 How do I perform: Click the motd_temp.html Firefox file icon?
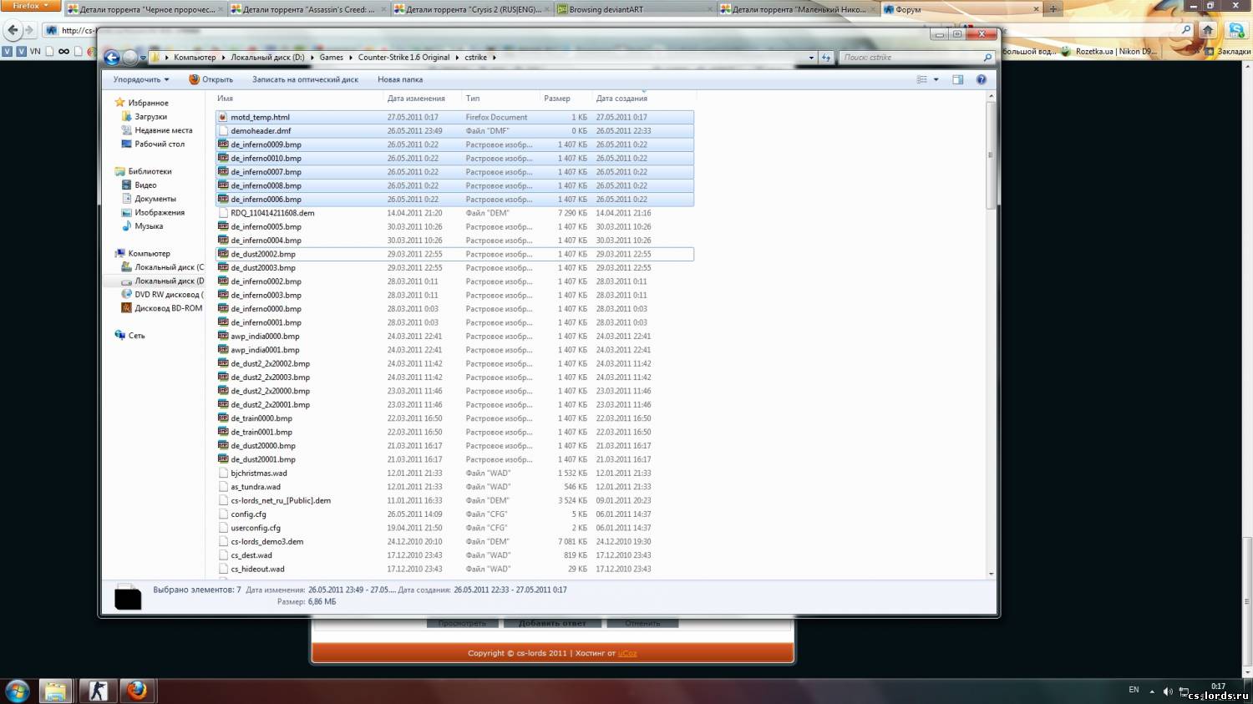click(223, 117)
